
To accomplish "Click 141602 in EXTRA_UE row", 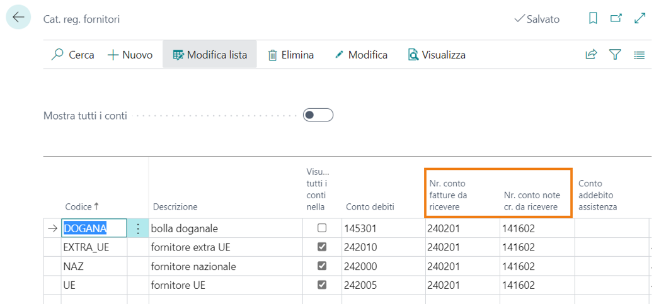I will point(537,247).
